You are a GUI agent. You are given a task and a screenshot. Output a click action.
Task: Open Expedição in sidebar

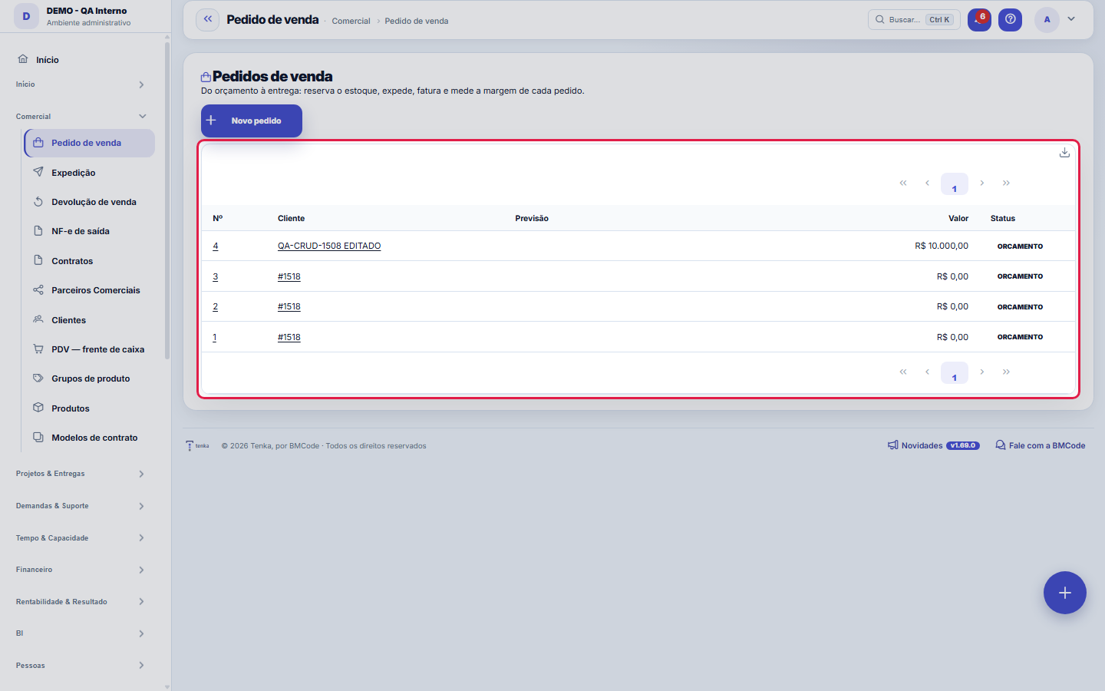point(90,173)
